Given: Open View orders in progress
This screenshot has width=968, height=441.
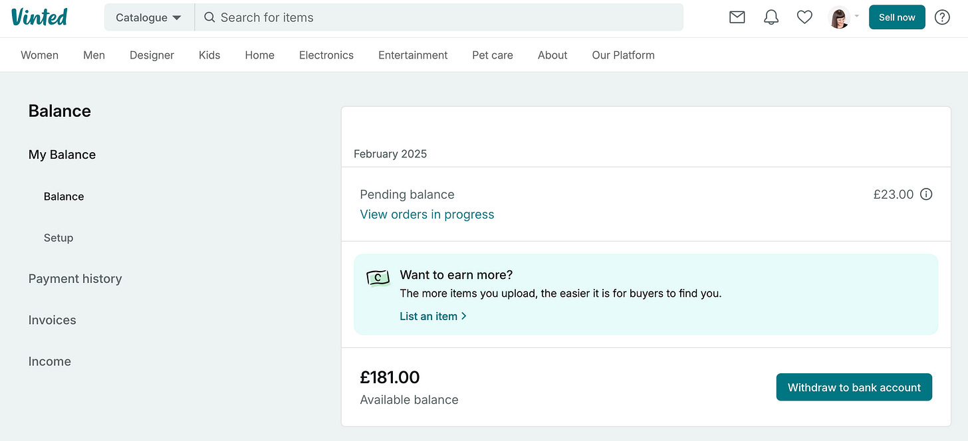Looking at the screenshot, I should coord(427,215).
